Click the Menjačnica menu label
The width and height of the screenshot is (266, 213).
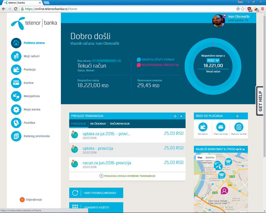(x=32, y=96)
